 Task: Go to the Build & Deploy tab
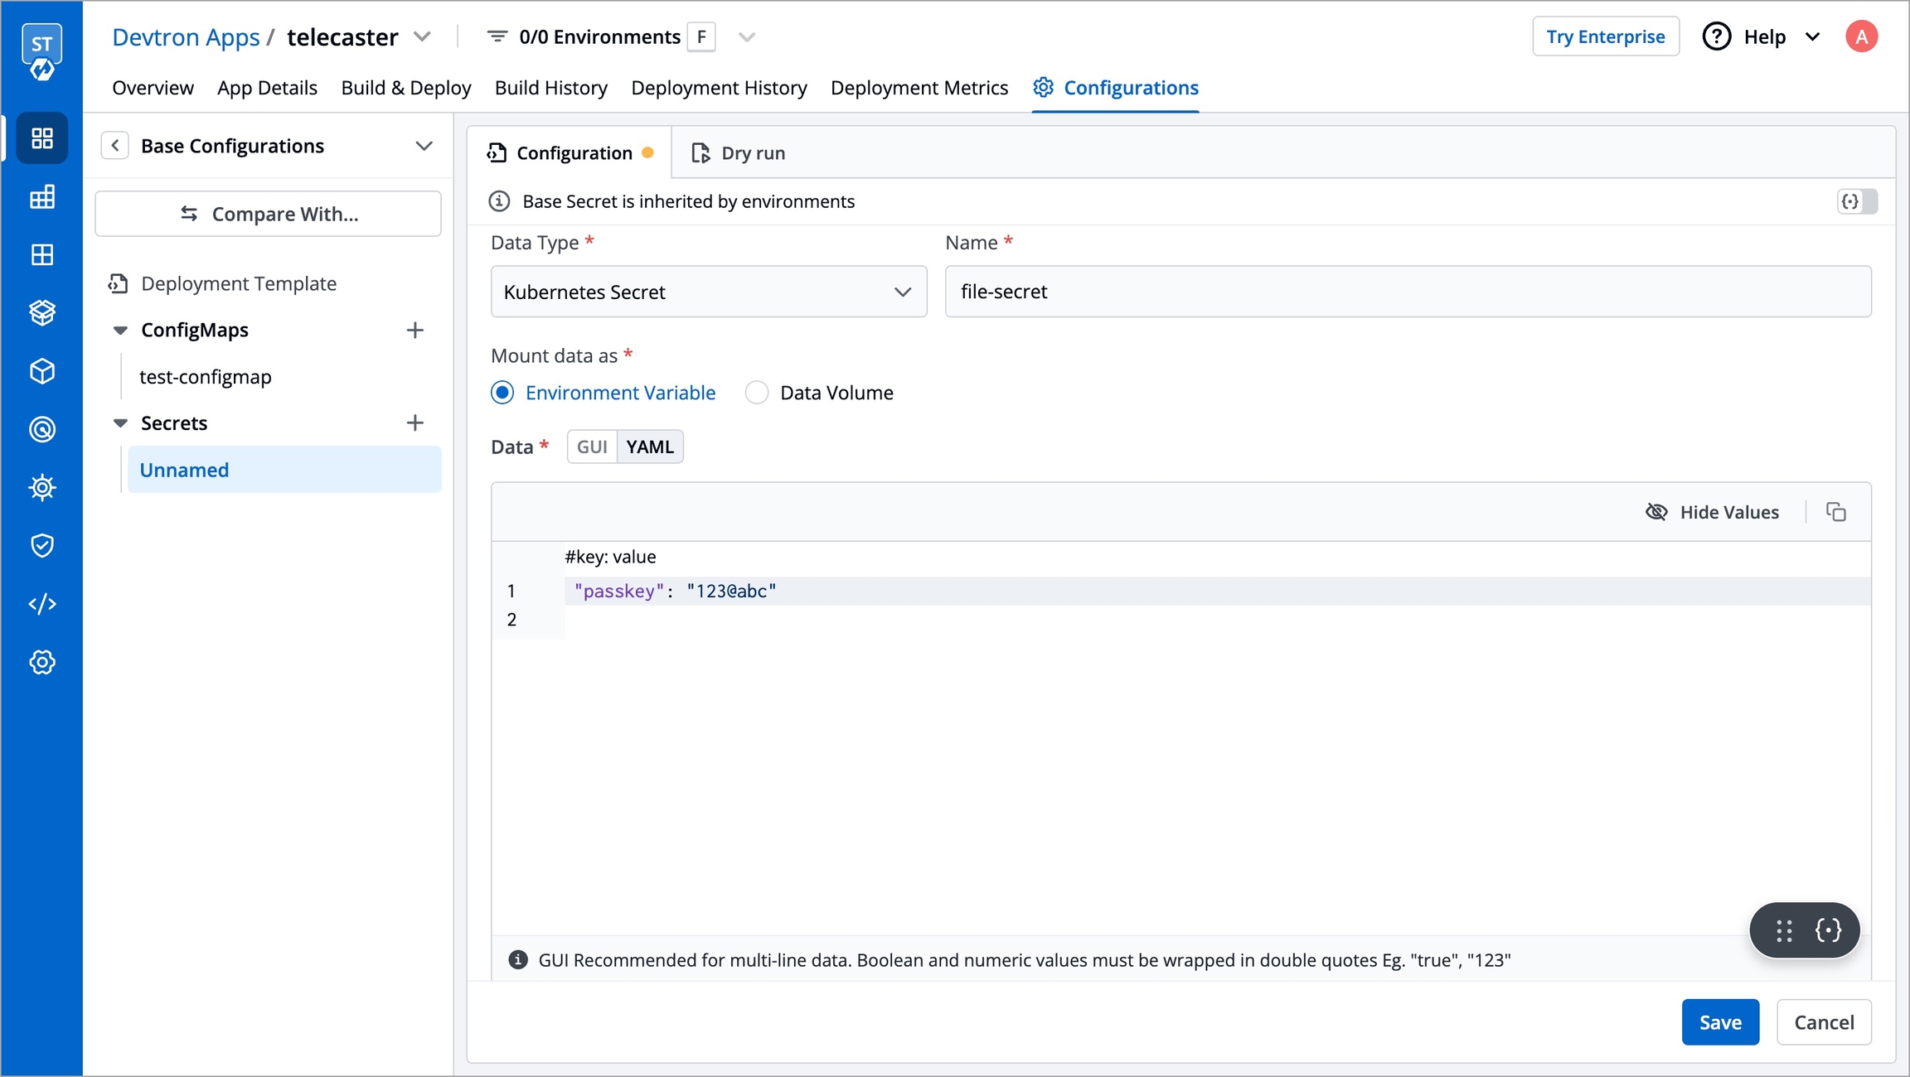click(x=406, y=88)
